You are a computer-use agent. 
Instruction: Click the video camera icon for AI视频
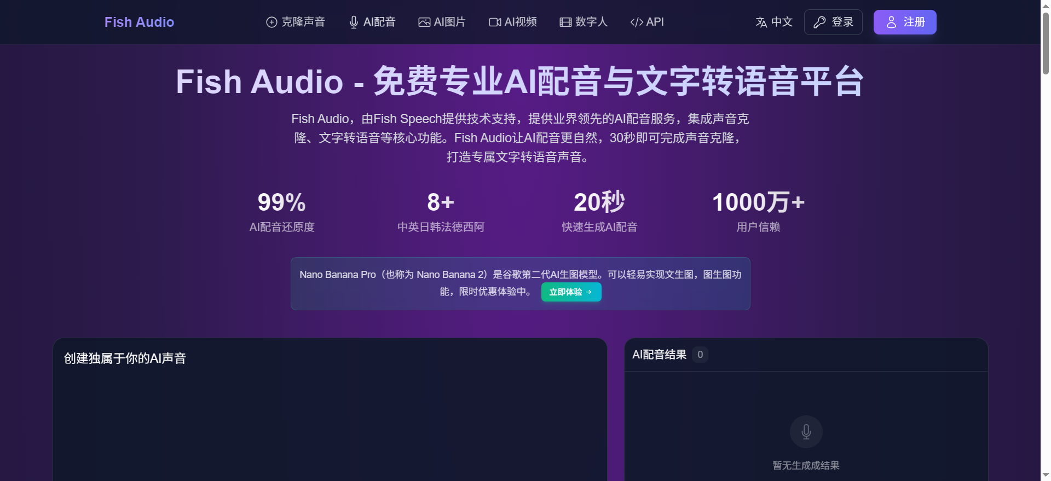[495, 22]
